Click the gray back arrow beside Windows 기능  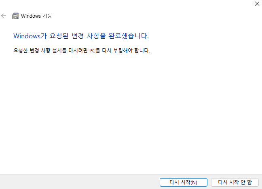coord(4,16)
